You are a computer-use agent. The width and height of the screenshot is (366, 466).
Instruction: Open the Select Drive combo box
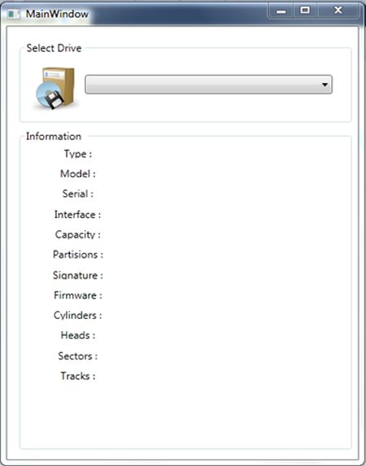[x=208, y=85]
